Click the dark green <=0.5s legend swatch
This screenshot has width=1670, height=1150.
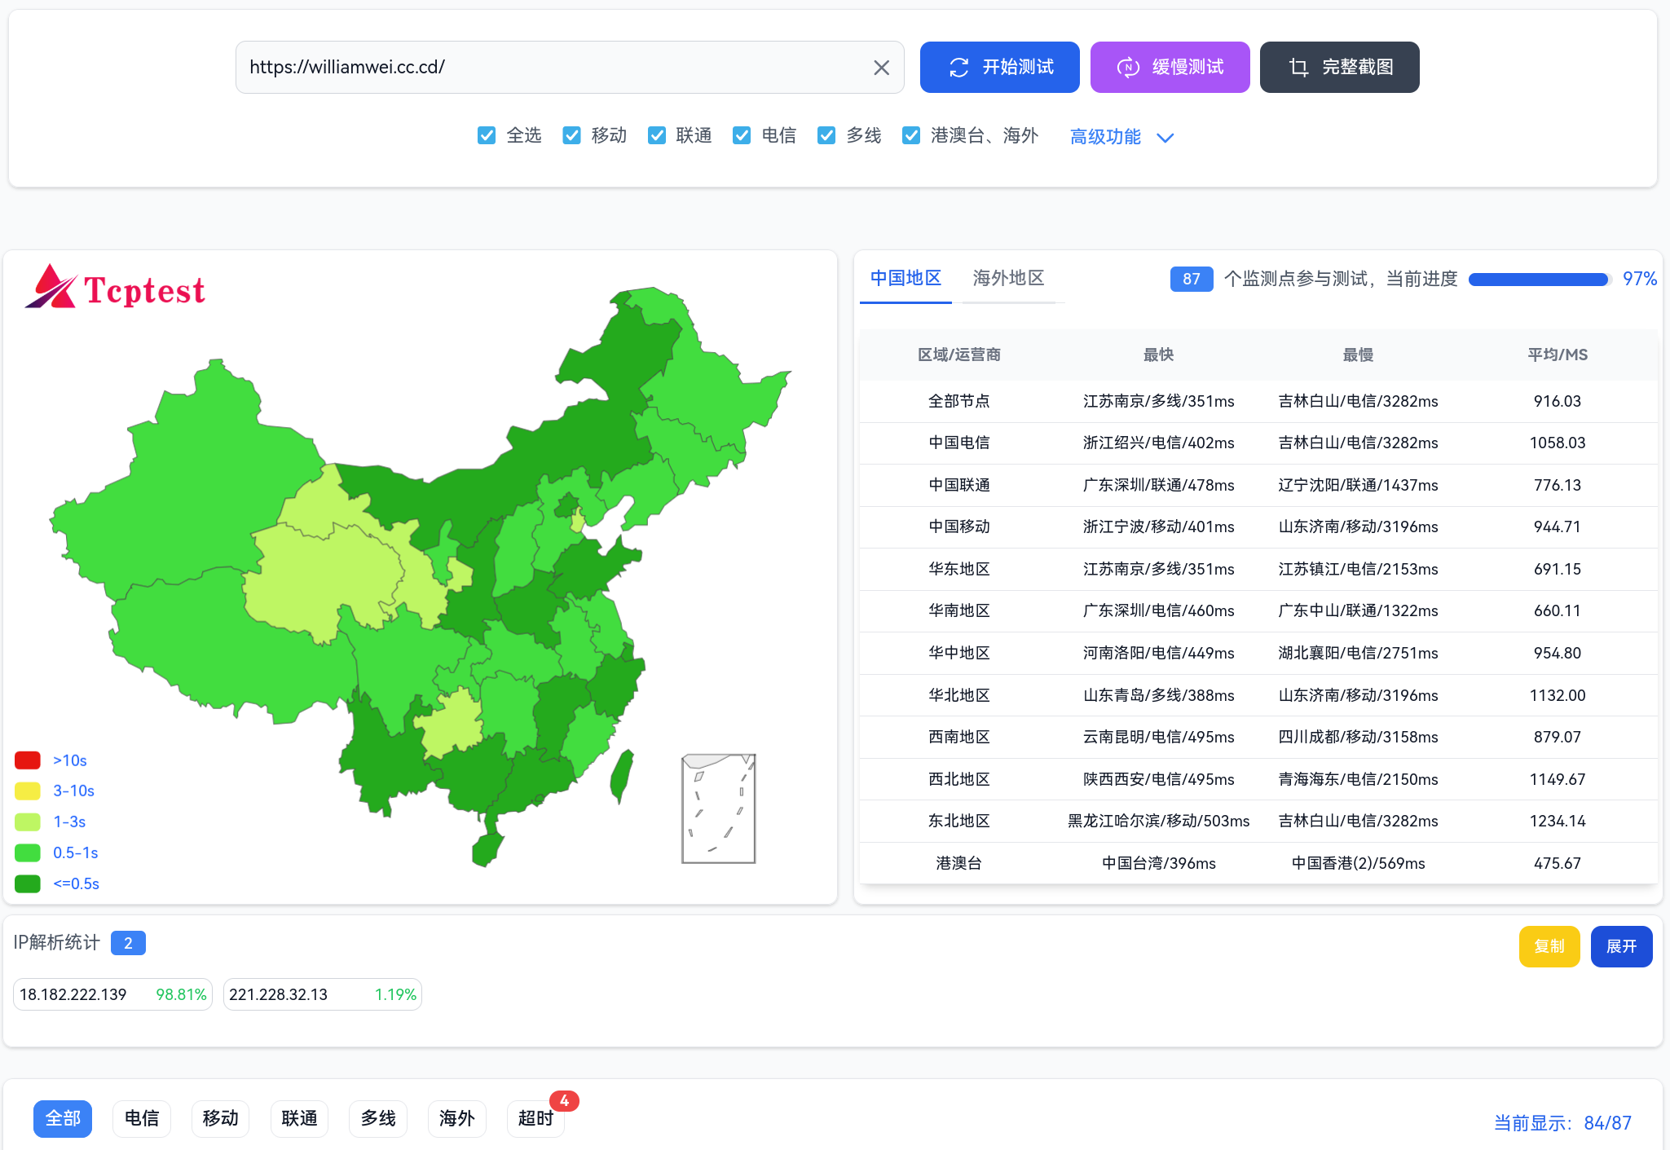27,883
